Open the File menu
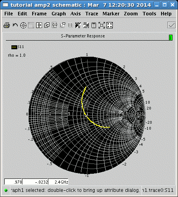 (9, 14)
